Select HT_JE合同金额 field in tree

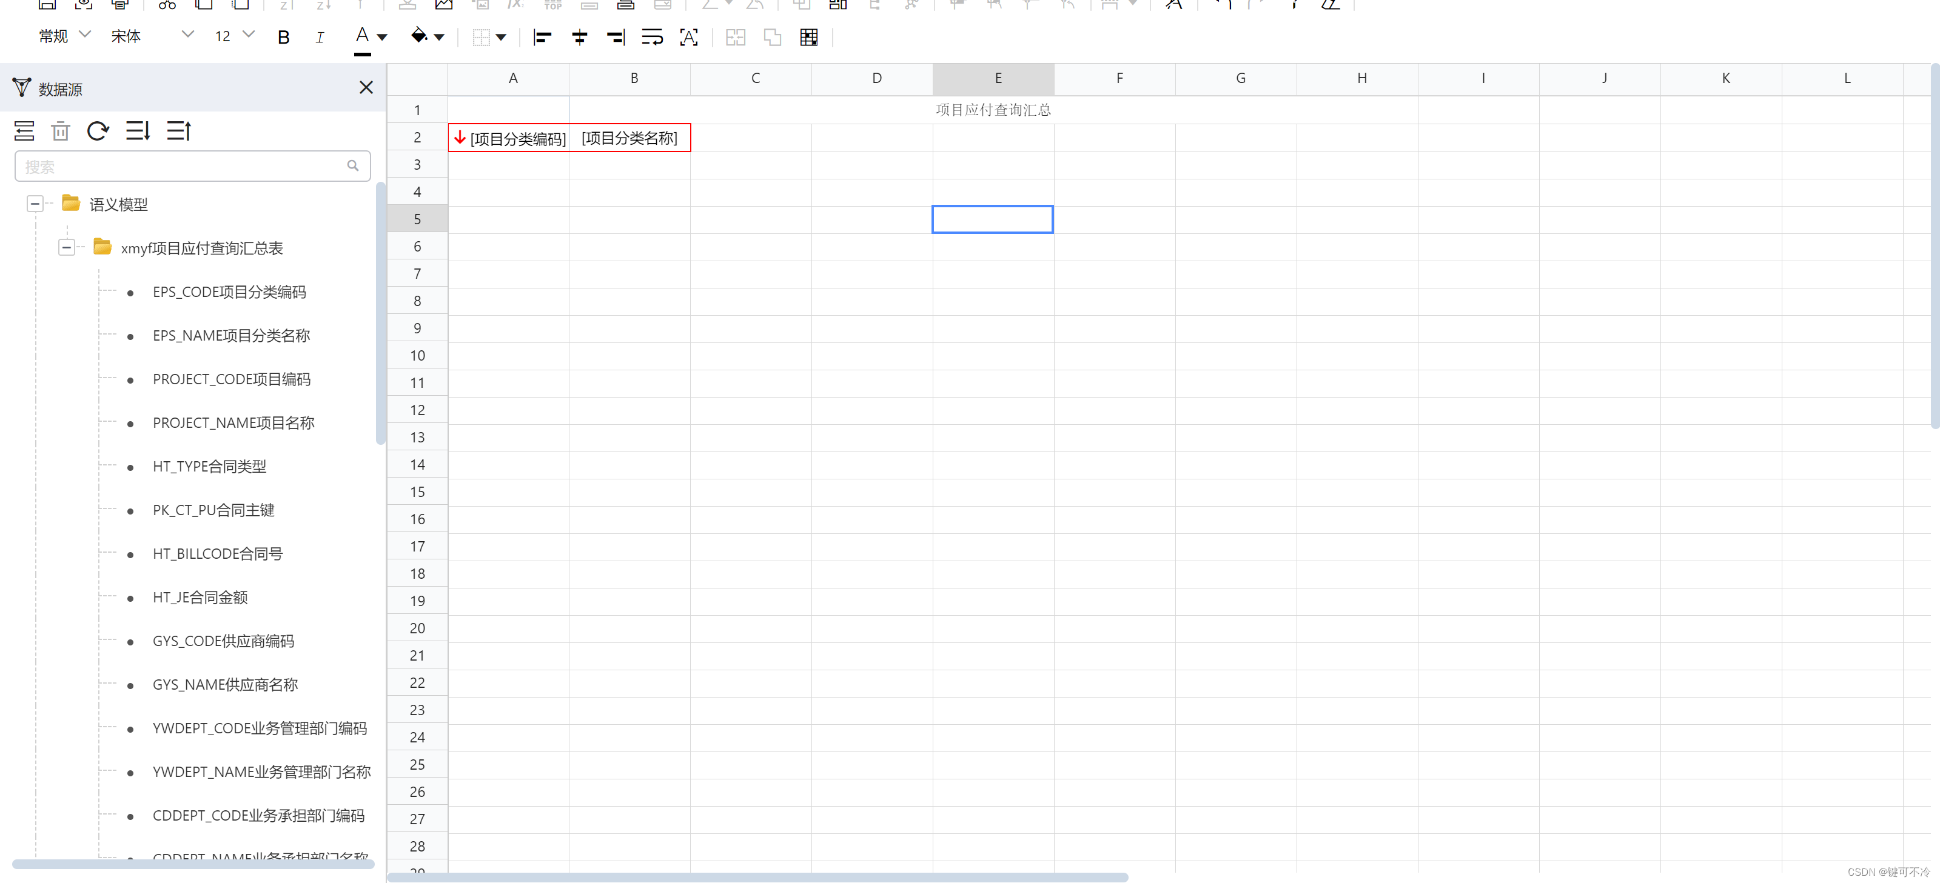click(x=200, y=598)
